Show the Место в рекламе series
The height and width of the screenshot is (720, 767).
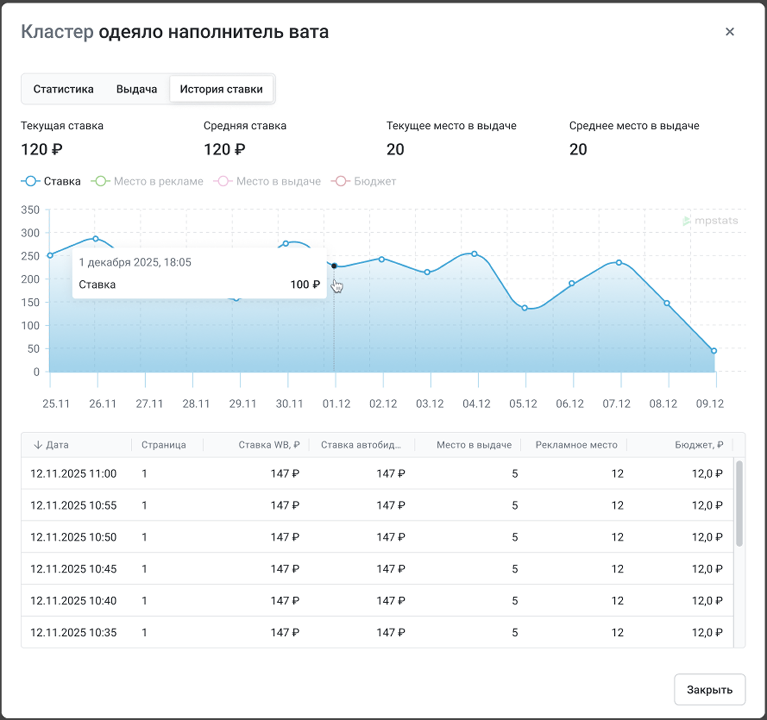(147, 182)
